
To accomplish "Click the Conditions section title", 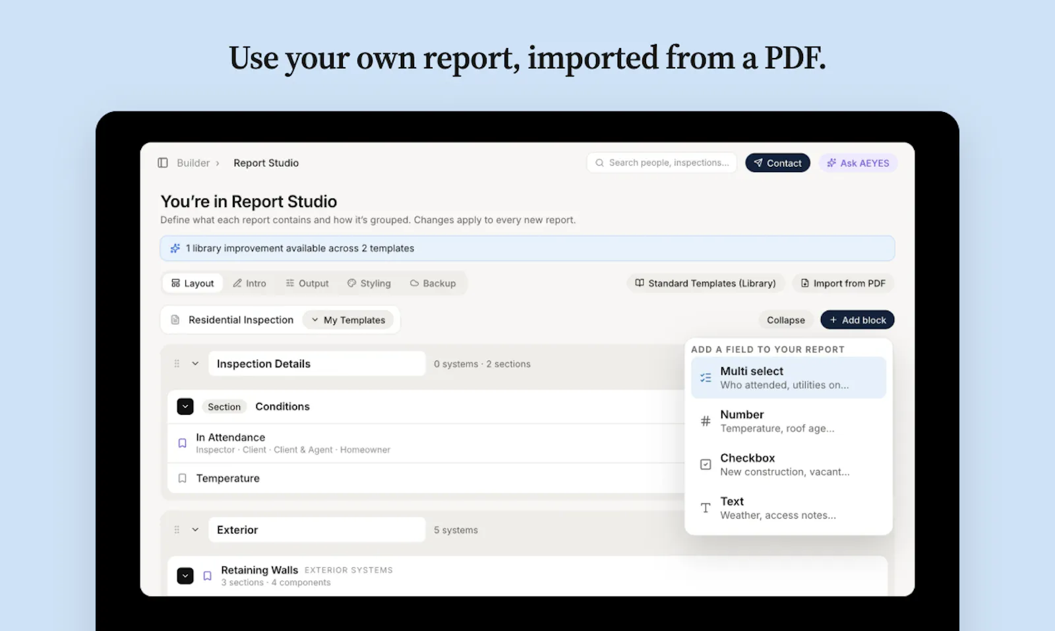I will click(282, 406).
